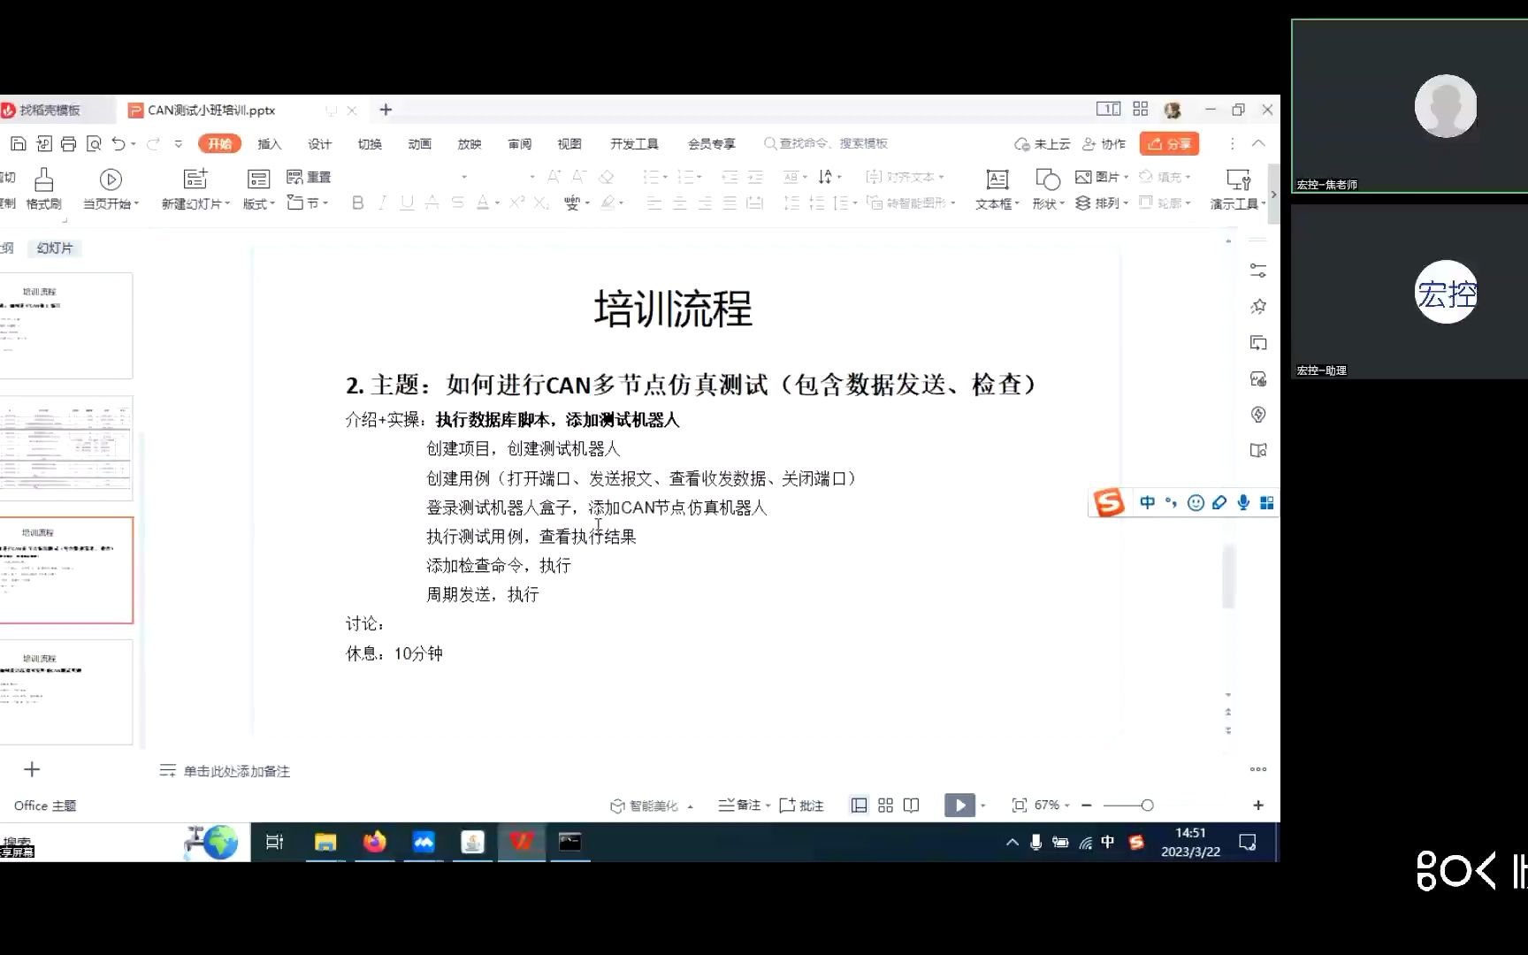Start slideshow from current slide (当页开始)
Image resolution: width=1528 pixels, height=955 pixels.
point(110,188)
